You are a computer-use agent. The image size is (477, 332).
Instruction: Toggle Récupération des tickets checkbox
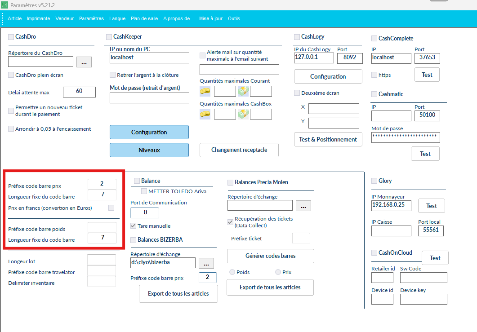(x=231, y=222)
